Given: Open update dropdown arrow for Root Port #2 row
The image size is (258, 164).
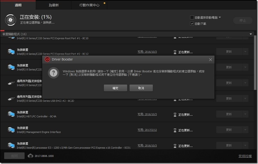Looking at the screenshot, I should [x=245, y=52].
